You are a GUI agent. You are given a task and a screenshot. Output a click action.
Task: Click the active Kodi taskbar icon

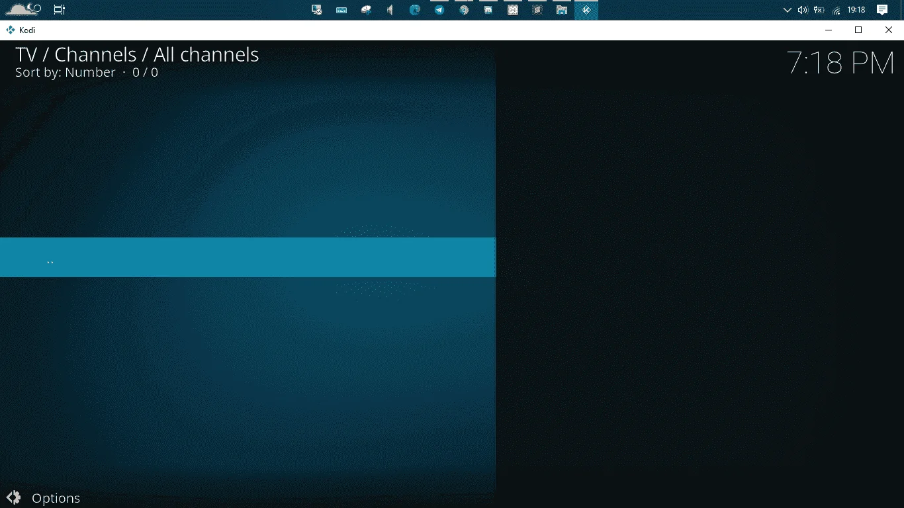click(x=586, y=10)
